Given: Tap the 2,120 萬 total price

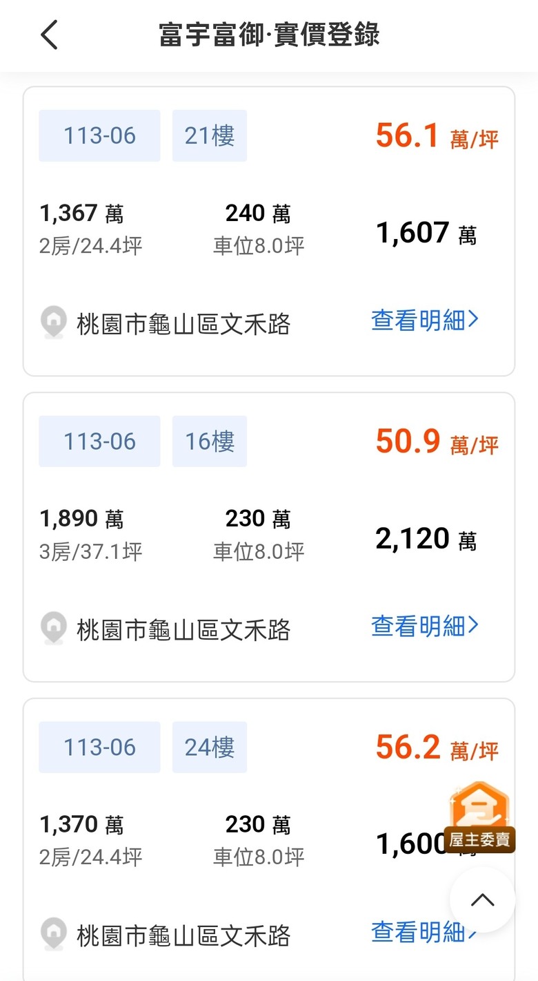Looking at the screenshot, I should tap(426, 539).
